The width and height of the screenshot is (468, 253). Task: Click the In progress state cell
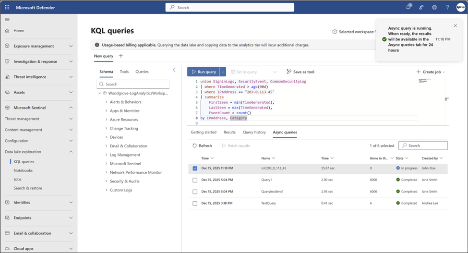pyautogui.click(x=407, y=169)
